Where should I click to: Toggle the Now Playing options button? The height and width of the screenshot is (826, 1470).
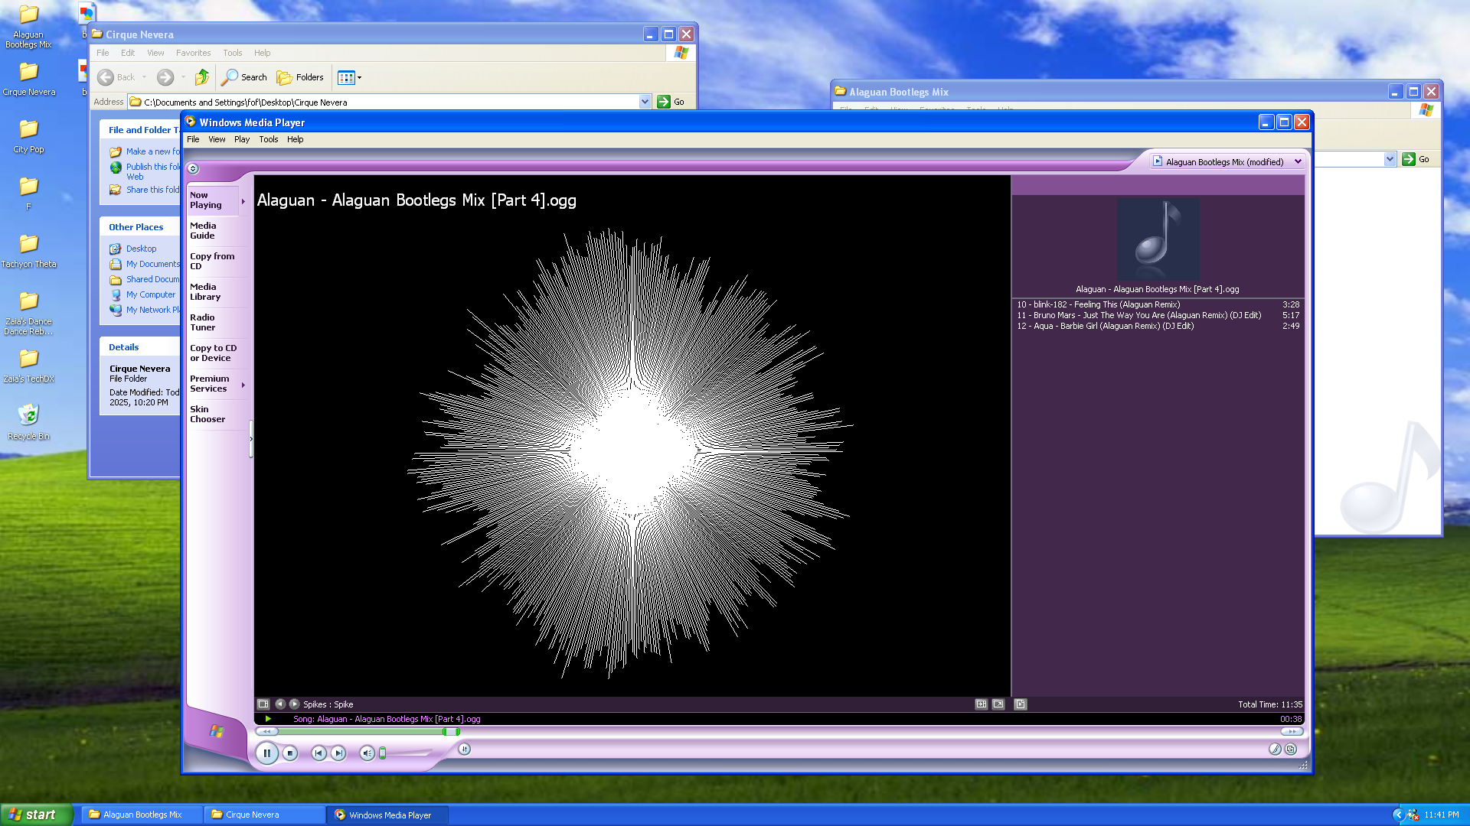[263, 704]
